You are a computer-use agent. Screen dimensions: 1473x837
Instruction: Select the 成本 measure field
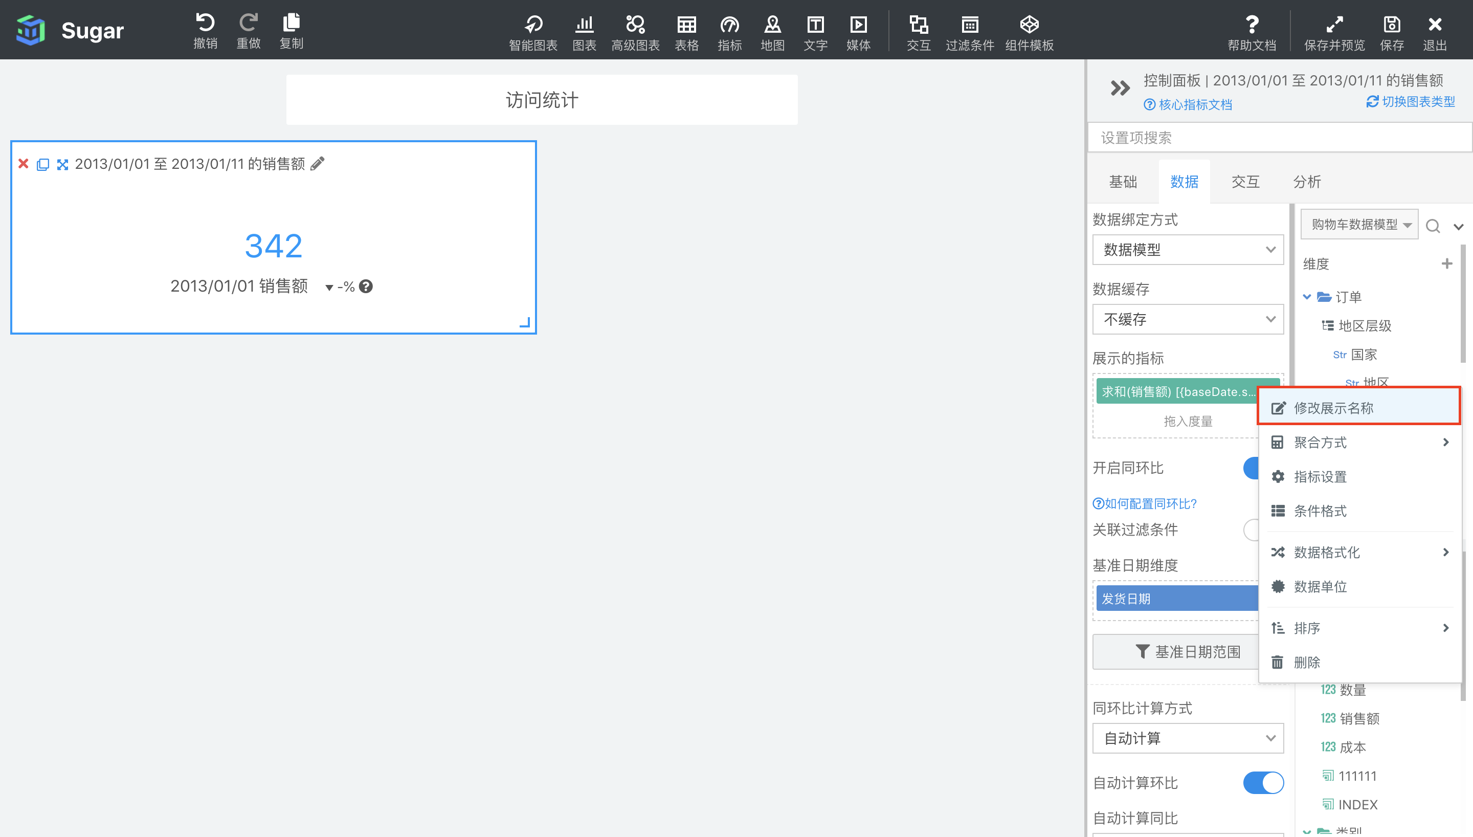(1343, 747)
